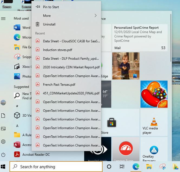Launch VLC media player tile
This screenshot has height=172, width=180.
(154, 122)
